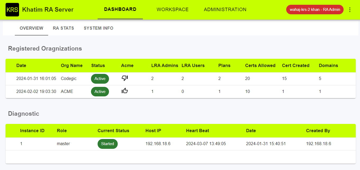Click Certs Allowed value 10
This screenshot has width=360, height=170.
pos(248,92)
